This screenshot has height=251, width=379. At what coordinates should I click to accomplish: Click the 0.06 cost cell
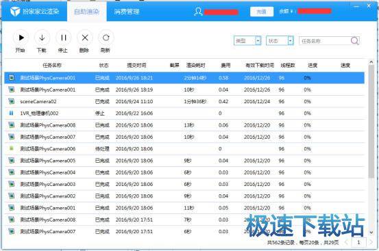pyautogui.click(x=223, y=125)
